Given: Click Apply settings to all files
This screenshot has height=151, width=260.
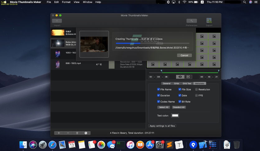Looking at the screenshot, I should tap(162, 126).
